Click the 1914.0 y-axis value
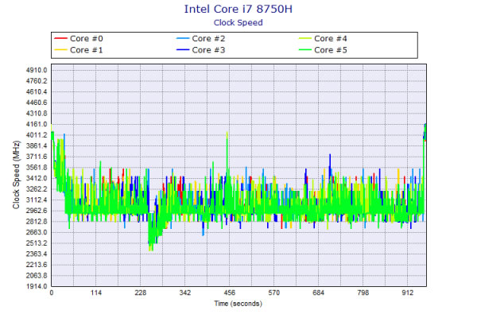Screen dimensions: 477x318 point(37,286)
